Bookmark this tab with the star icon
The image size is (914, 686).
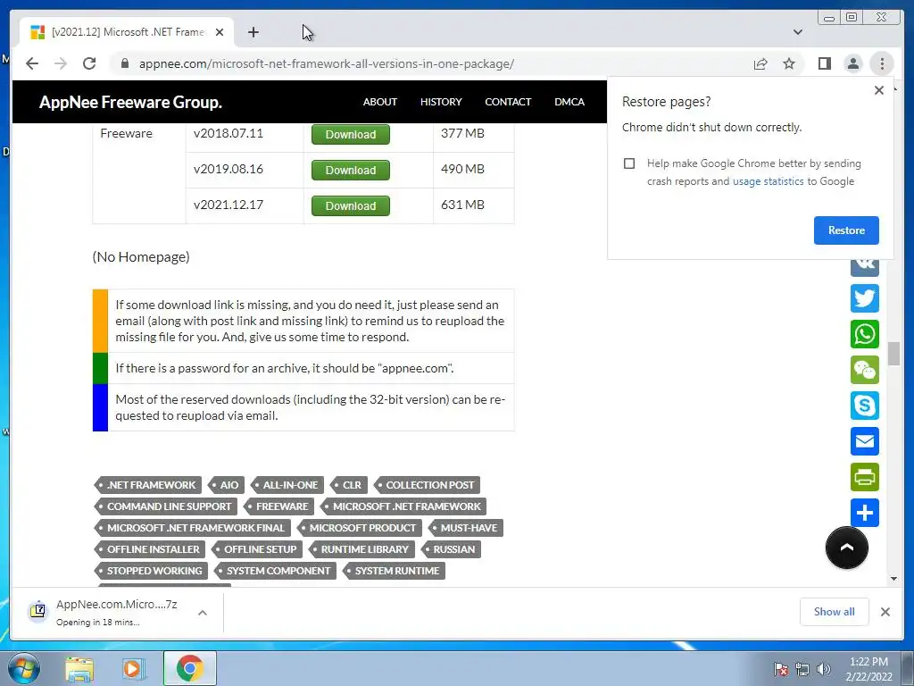789,63
